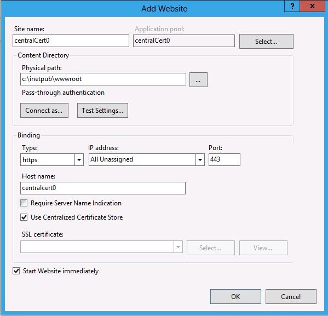Enable Require Server Name Indication checkbox
The image size is (328, 316).
pyautogui.click(x=24, y=203)
